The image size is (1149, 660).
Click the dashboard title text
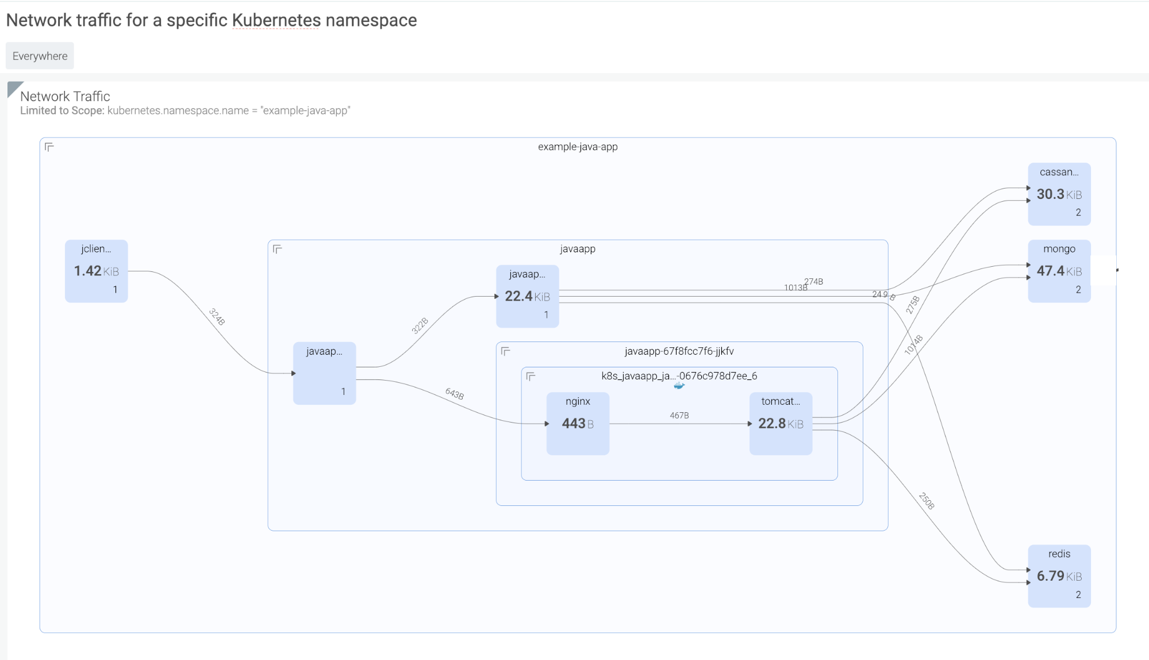[x=211, y=20]
